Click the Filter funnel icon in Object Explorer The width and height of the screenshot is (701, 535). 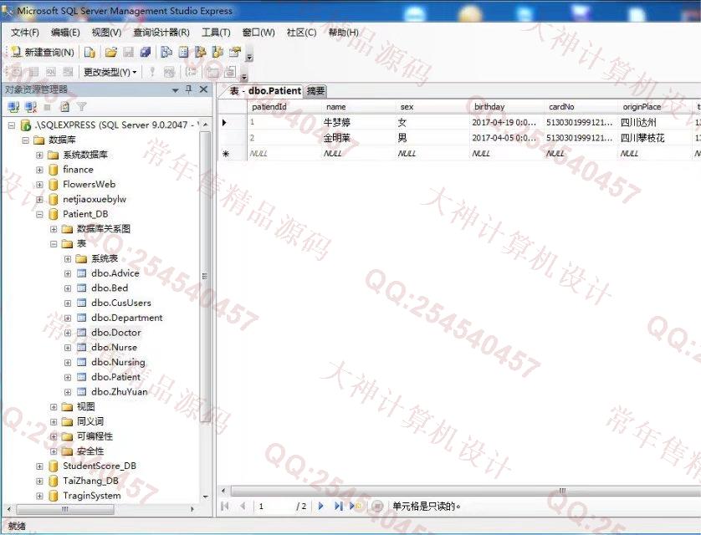(x=81, y=107)
